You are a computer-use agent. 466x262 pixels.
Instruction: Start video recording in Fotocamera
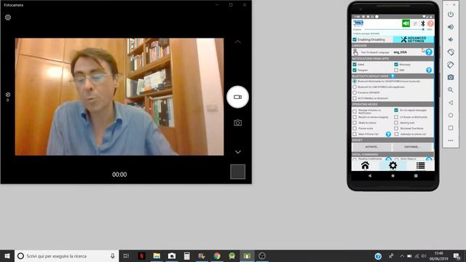click(x=237, y=97)
